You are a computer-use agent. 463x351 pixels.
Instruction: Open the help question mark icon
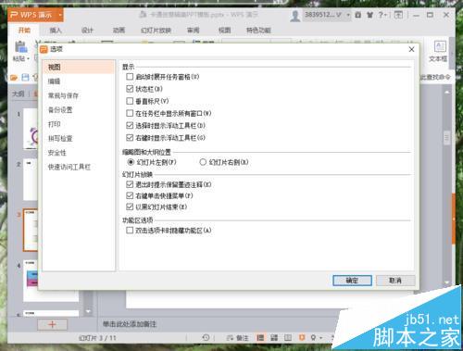382,15
